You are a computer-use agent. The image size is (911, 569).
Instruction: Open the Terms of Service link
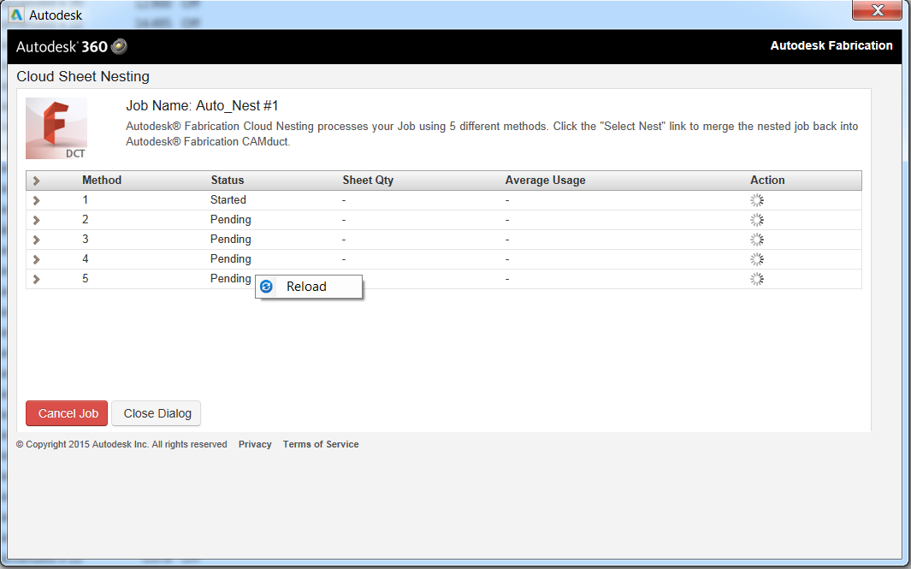click(x=321, y=444)
